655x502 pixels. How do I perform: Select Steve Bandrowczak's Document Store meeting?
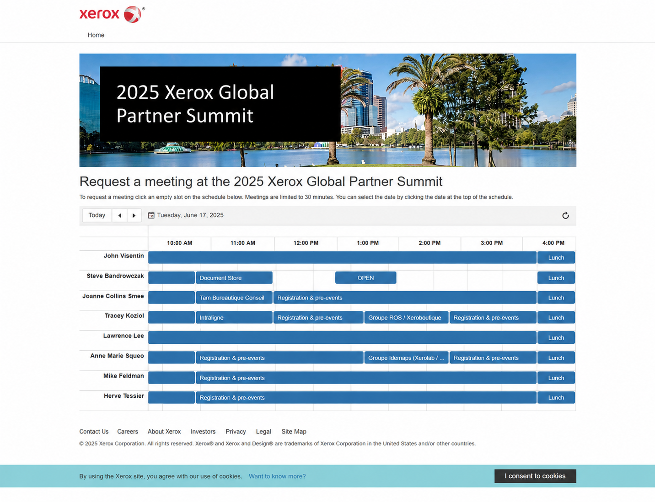pos(234,278)
